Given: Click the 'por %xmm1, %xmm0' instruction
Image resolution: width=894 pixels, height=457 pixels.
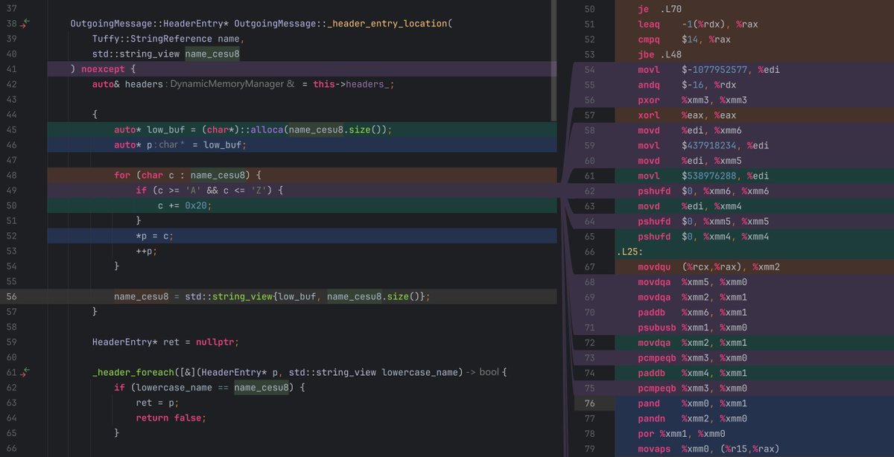Looking at the screenshot, I should [x=682, y=434].
